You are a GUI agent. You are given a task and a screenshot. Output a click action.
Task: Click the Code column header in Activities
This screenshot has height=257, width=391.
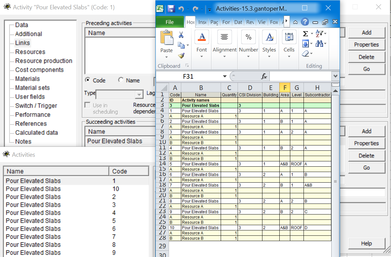[129, 171]
